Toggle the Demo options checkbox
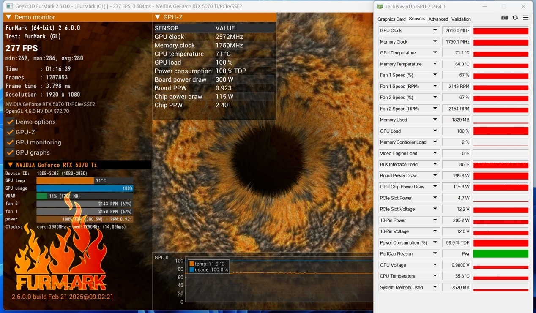Viewport: 536px width, 313px height. click(10, 122)
